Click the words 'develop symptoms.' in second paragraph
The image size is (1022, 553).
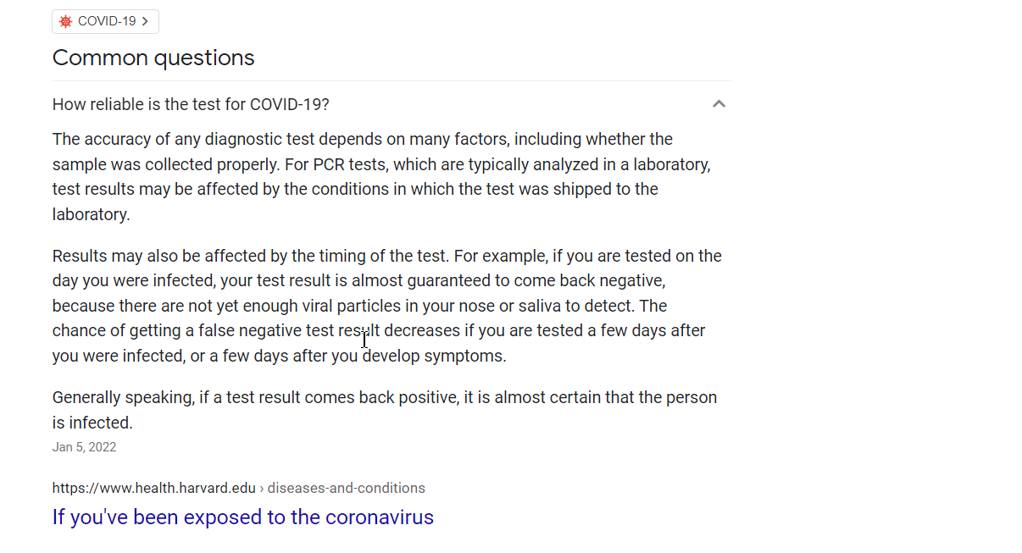(435, 356)
